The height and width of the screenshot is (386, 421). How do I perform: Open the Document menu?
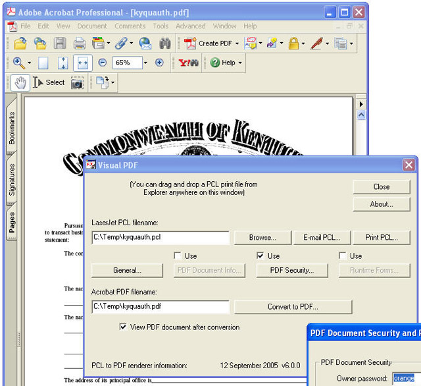[91, 26]
